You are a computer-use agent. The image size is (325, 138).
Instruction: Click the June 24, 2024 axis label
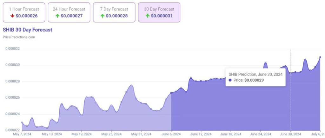(261, 134)
